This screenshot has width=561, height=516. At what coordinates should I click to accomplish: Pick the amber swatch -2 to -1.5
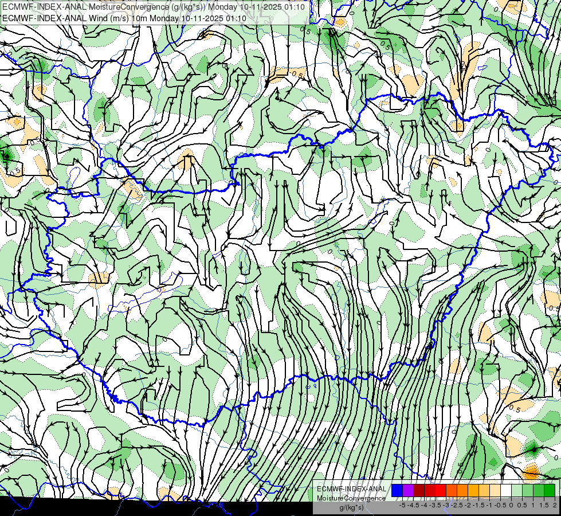[473, 491]
